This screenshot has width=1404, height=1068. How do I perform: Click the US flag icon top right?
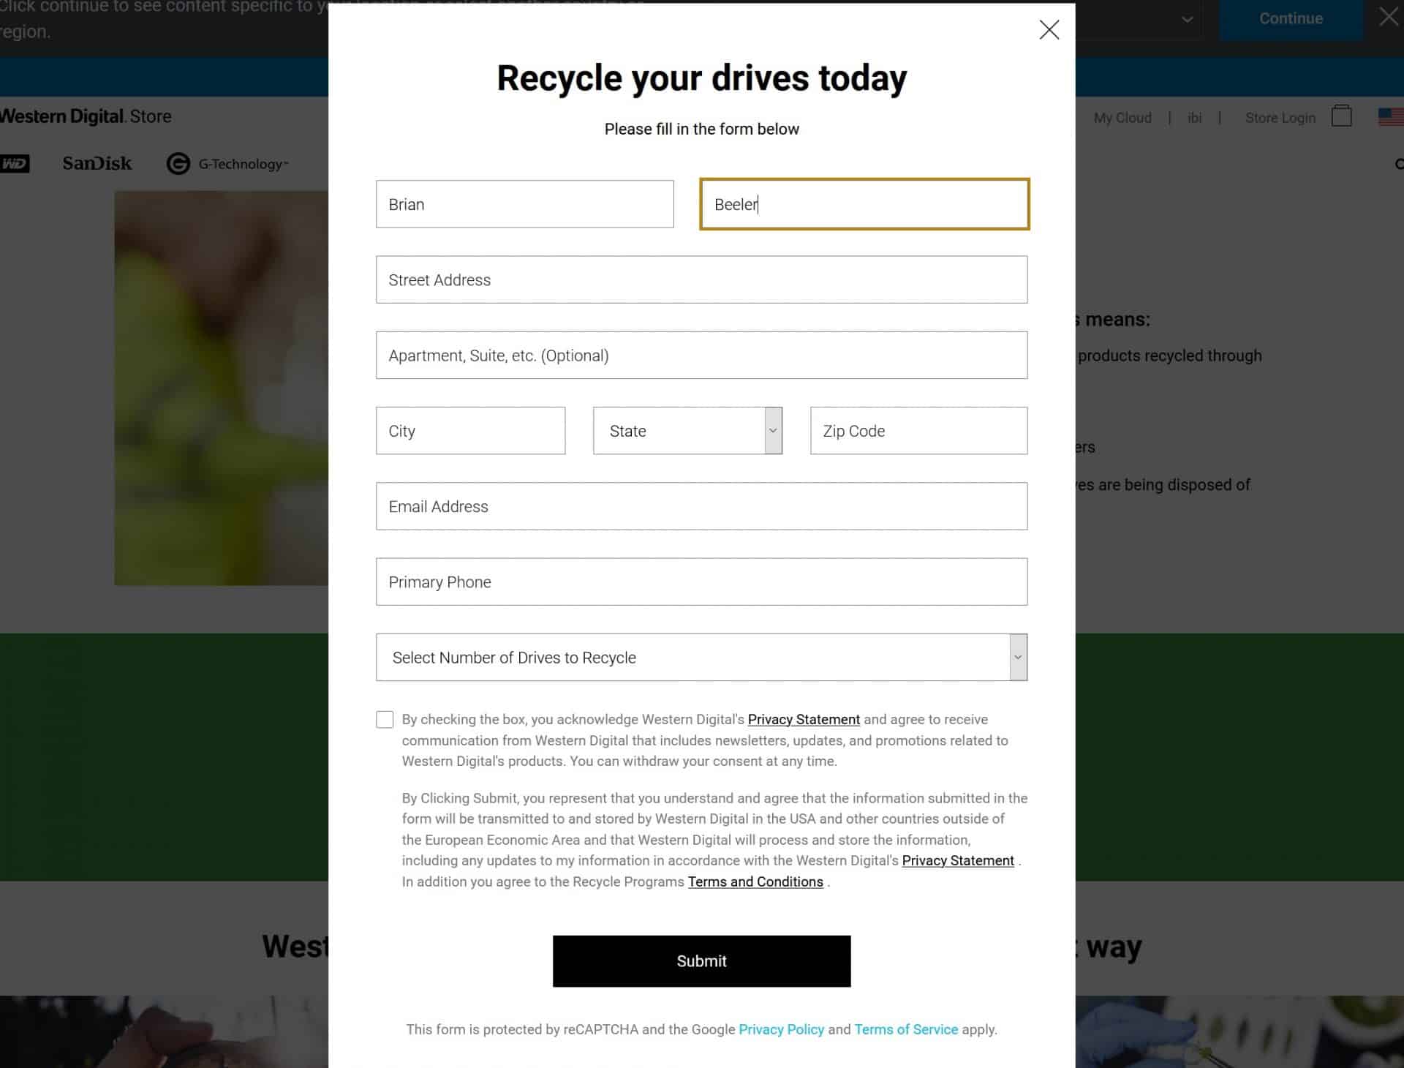[1391, 116]
